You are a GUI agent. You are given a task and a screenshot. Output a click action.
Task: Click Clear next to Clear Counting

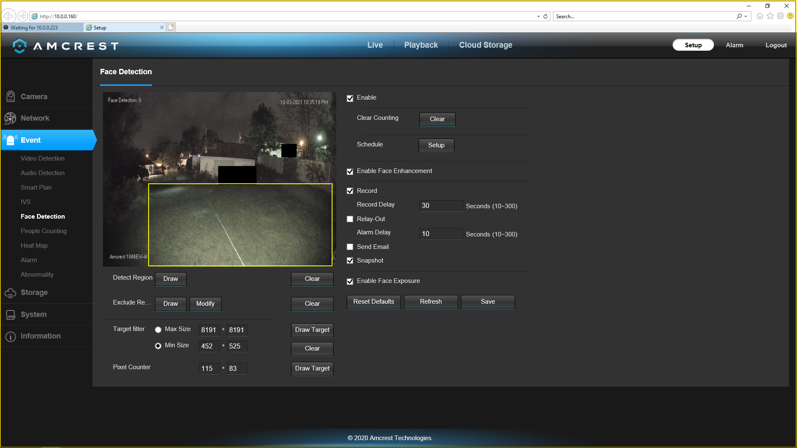coord(437,119)
